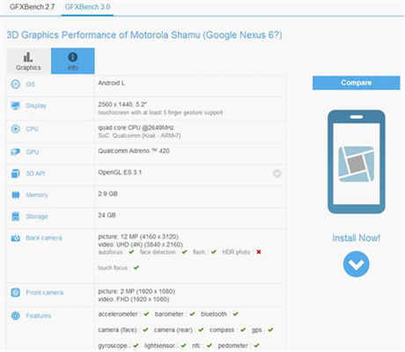Click the blue Install Now down-arrow button
The width and height of the screenshot is (405, 352).
point(357,264)
